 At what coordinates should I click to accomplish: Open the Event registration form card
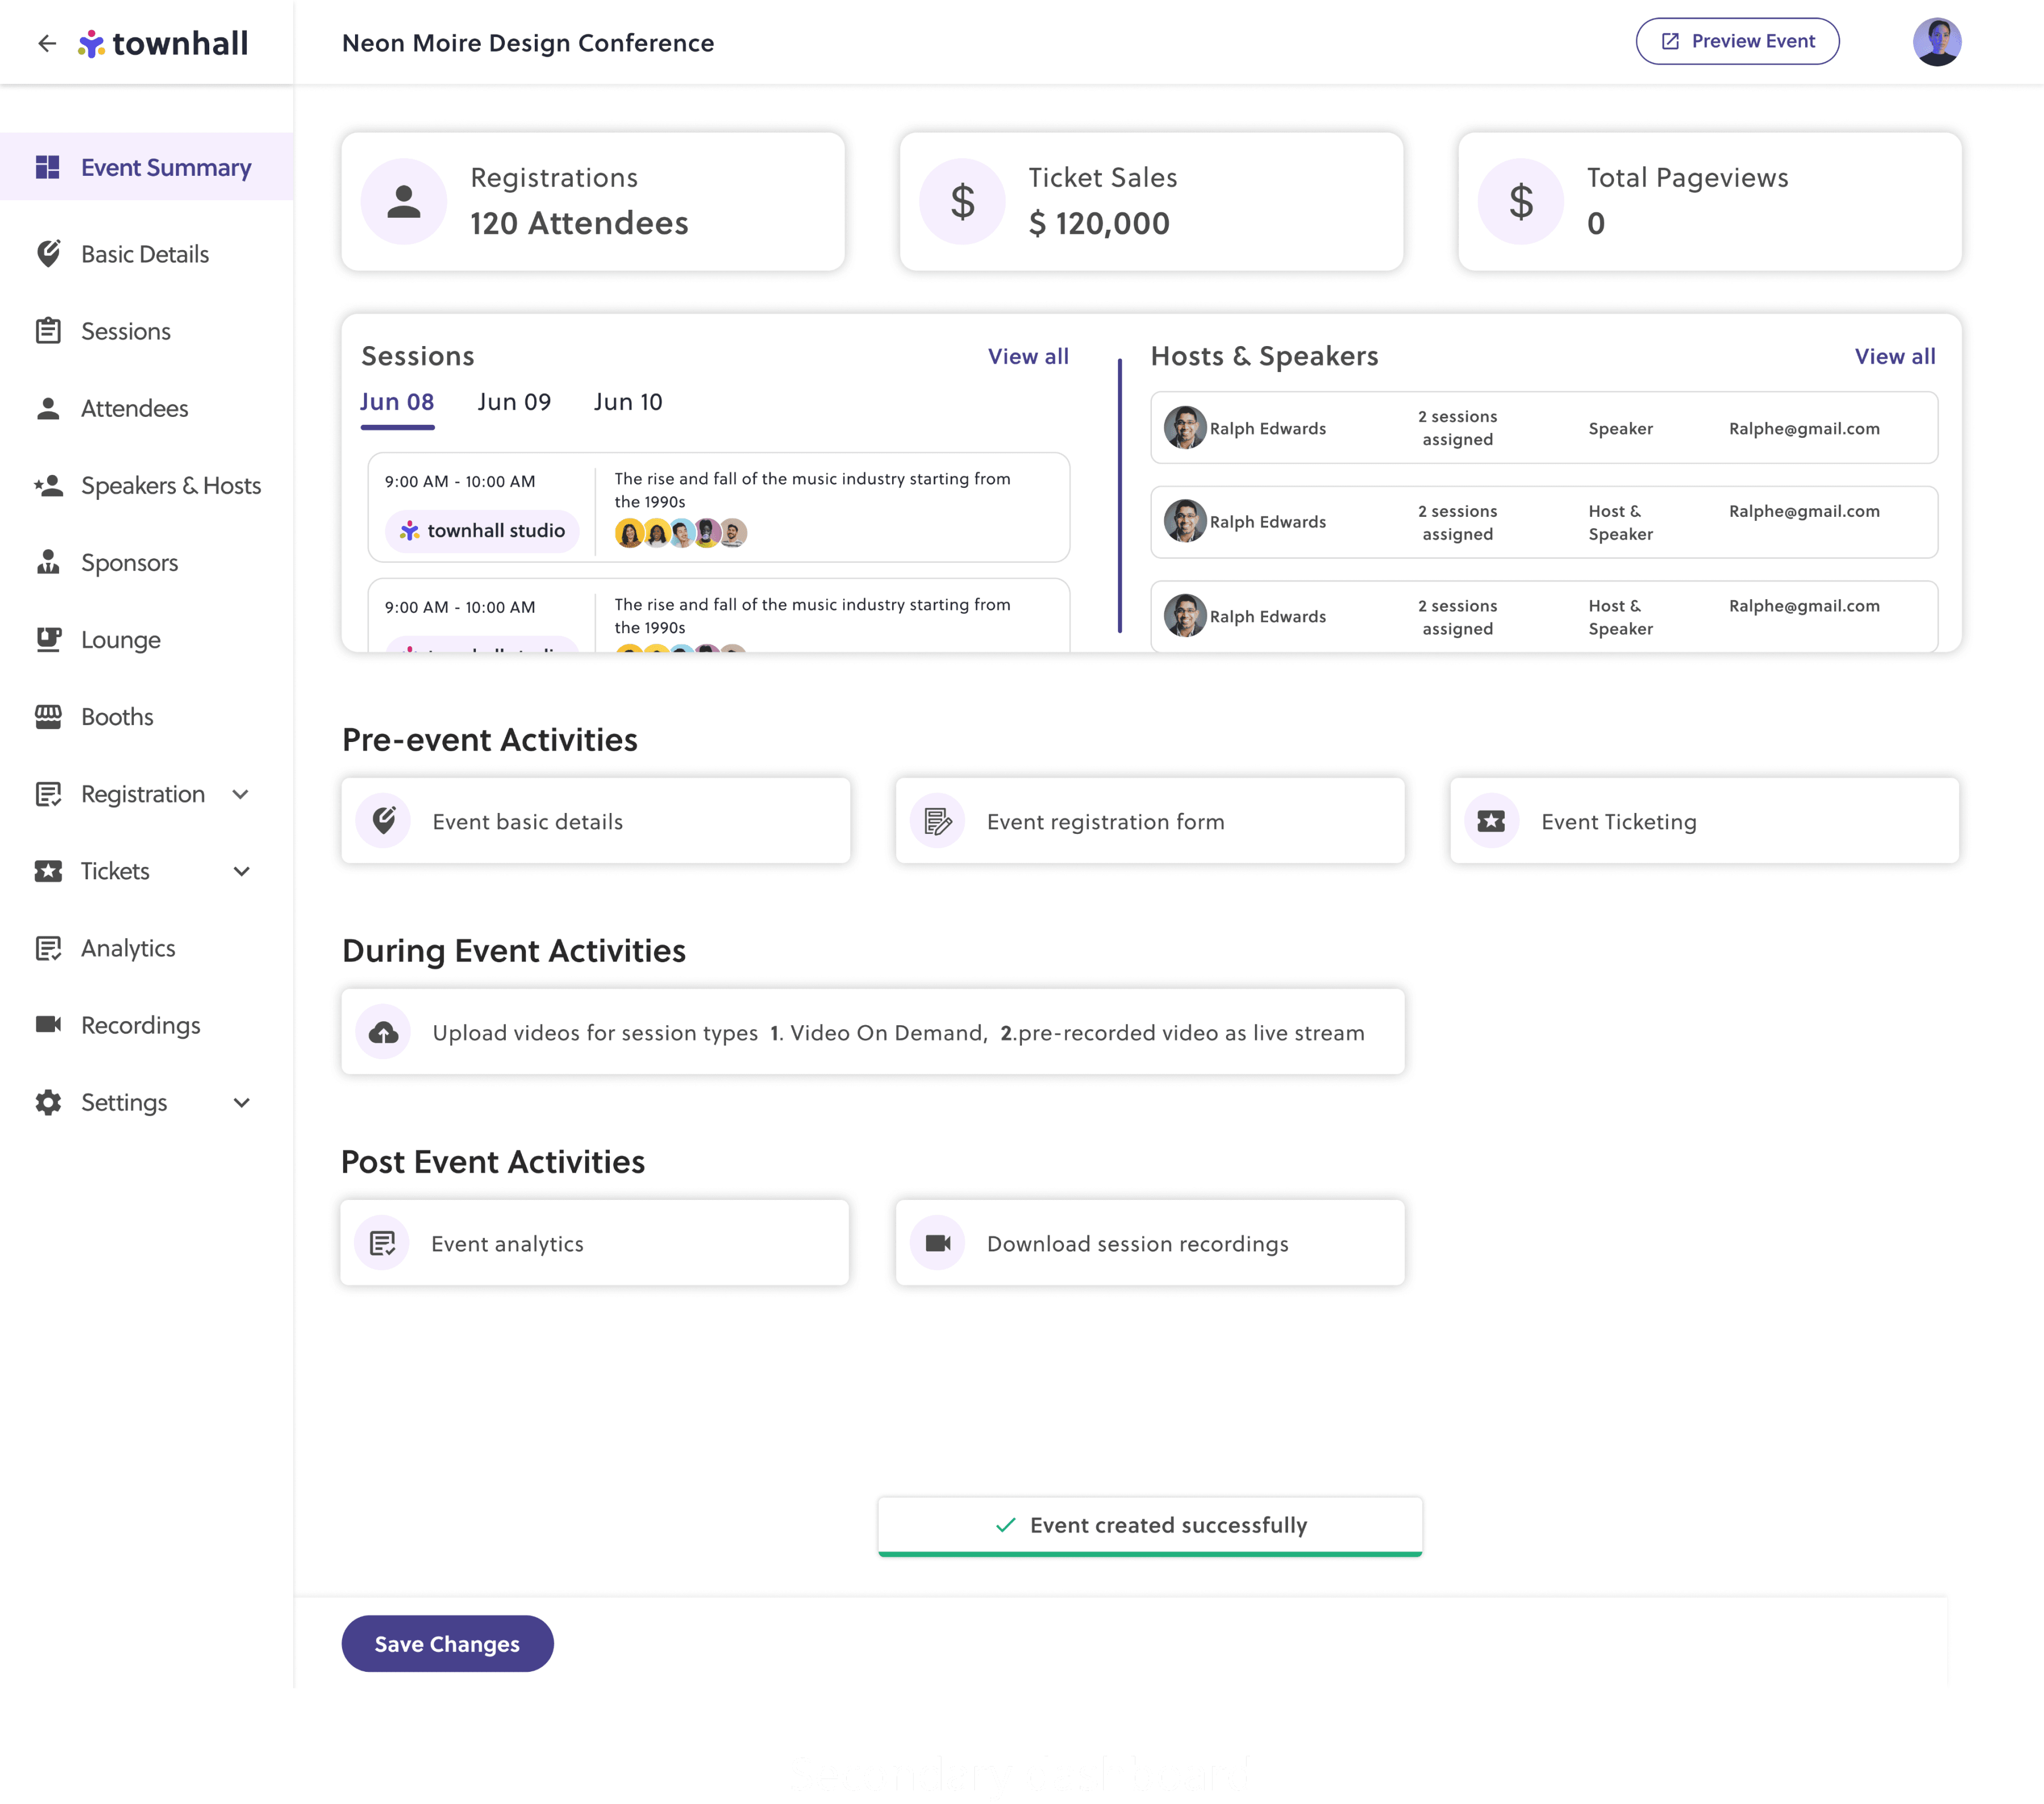click(x=1149, y=821)
